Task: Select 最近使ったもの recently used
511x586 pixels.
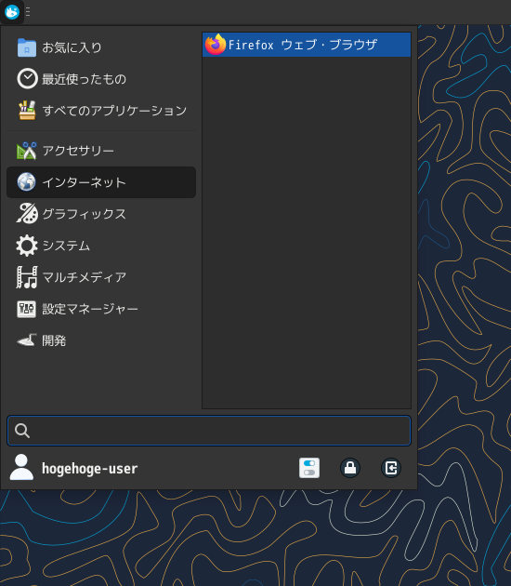Action: pyautogui.click(x=101, y=79)
